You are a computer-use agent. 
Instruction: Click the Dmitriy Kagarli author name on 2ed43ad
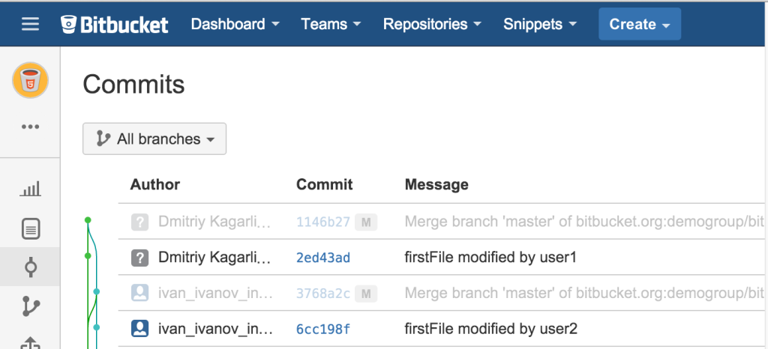(x=214, y=258)
